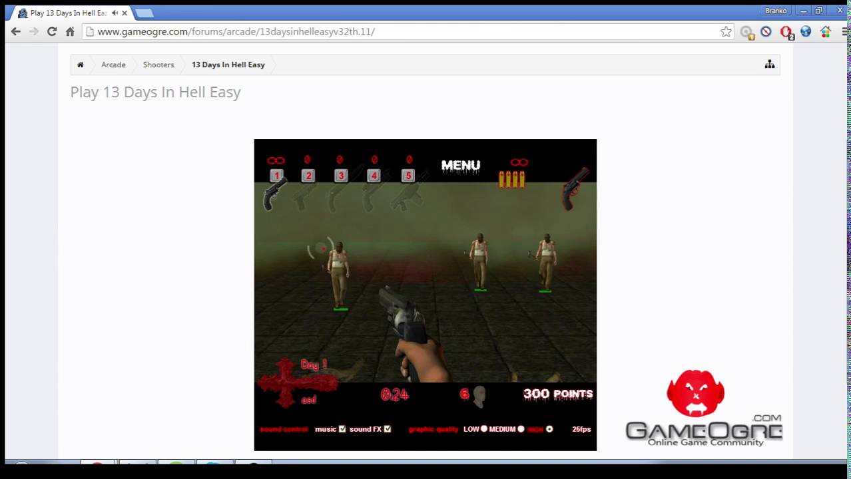Click the blue globe extension icon
This screenshot has height=479, width=851.
(x=806, y=31)
